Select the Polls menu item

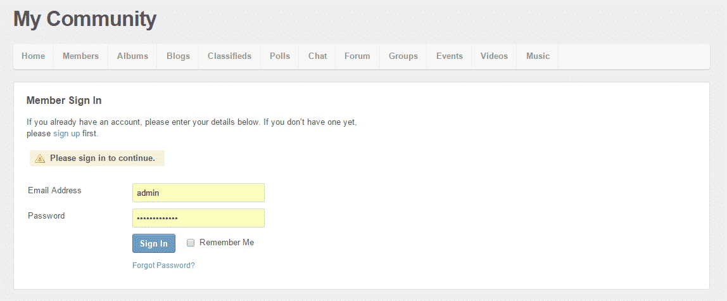click(x=279, y=56)
